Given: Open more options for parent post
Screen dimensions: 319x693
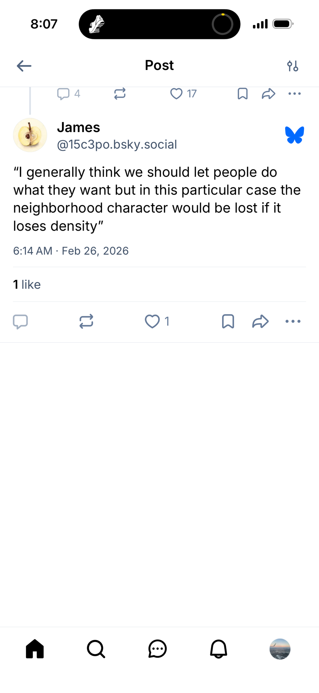Looking at the screenshot, I should (294, 94).
